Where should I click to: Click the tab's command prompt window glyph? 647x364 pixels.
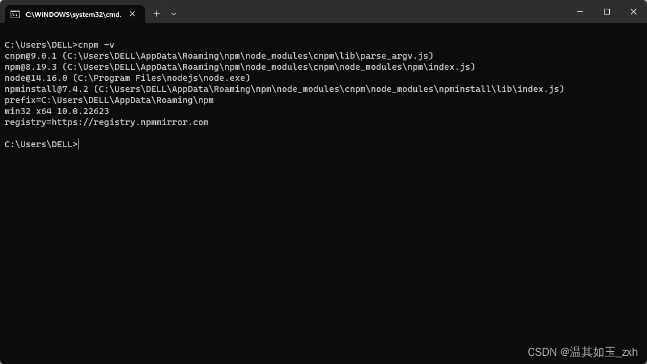pyautogui.click(x=16, y=14)
